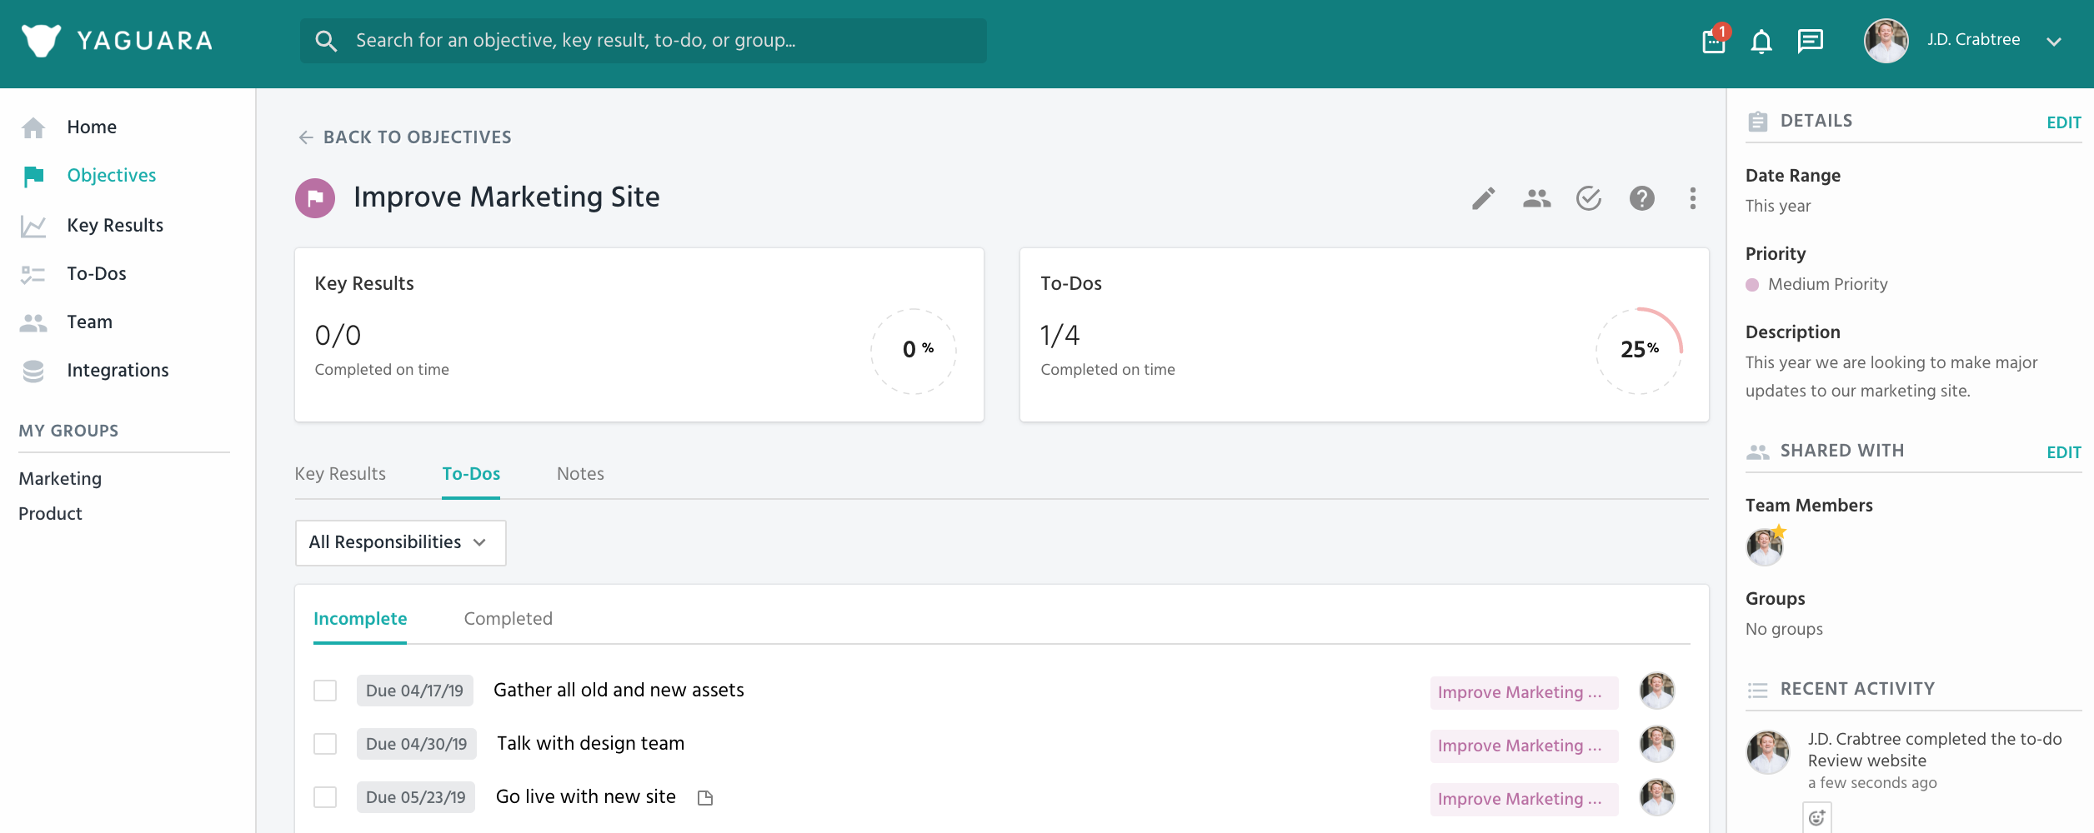Click Improve Marketing tag on Gather assets row
The height and width of the screenshot is (833, 2094).
coord(1525,692)
